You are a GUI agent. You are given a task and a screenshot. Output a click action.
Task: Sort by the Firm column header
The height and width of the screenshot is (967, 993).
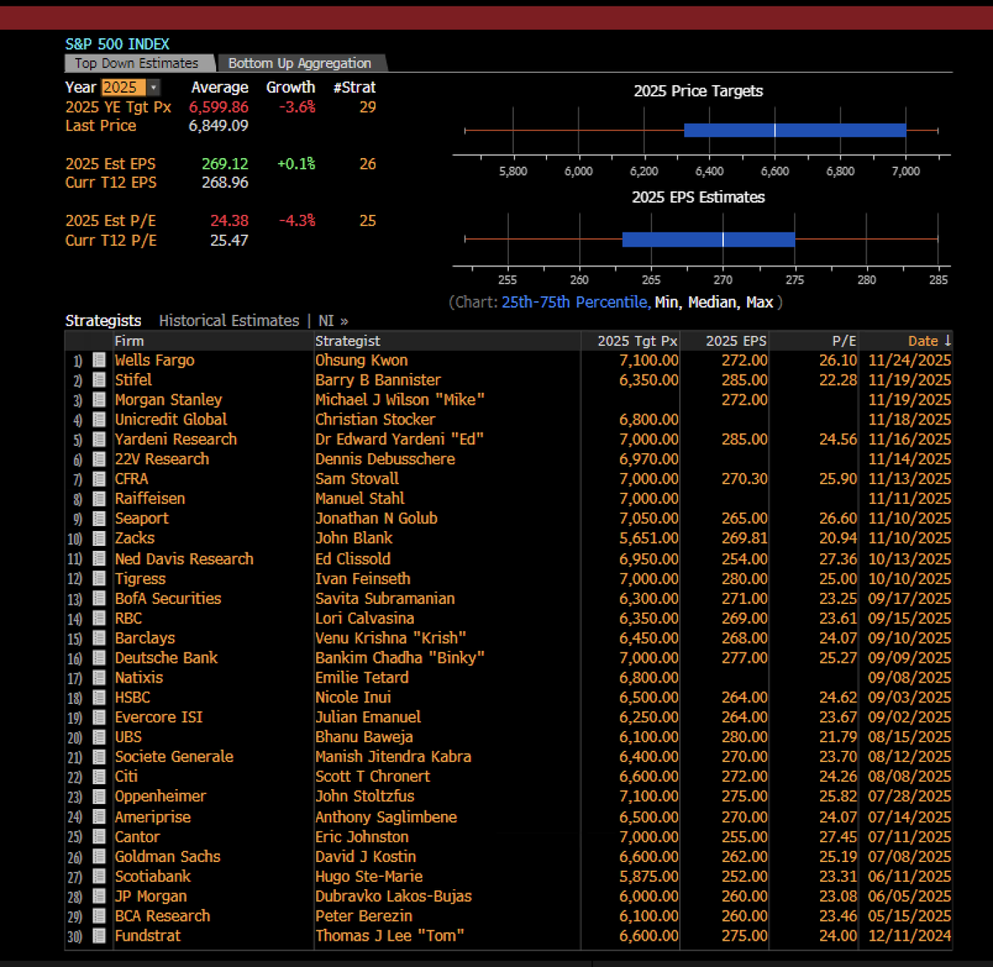click(x=129, y=341)
